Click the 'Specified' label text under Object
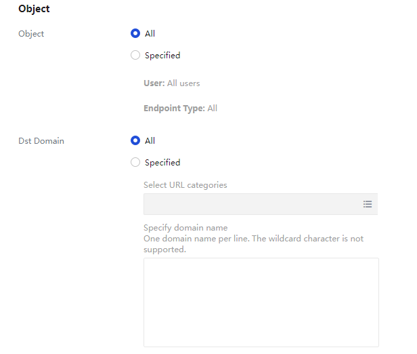This screenshot has height=354, width=417. 162,56
